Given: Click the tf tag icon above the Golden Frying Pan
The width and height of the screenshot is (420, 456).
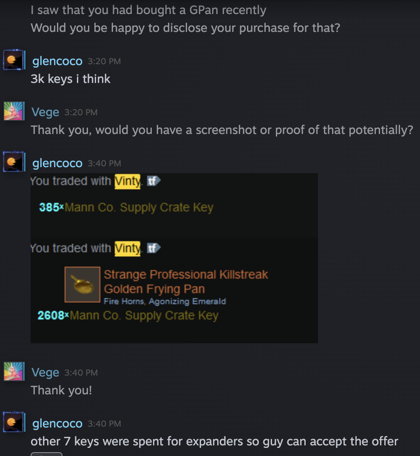Looking at the screenshot, I should (153, 248).
